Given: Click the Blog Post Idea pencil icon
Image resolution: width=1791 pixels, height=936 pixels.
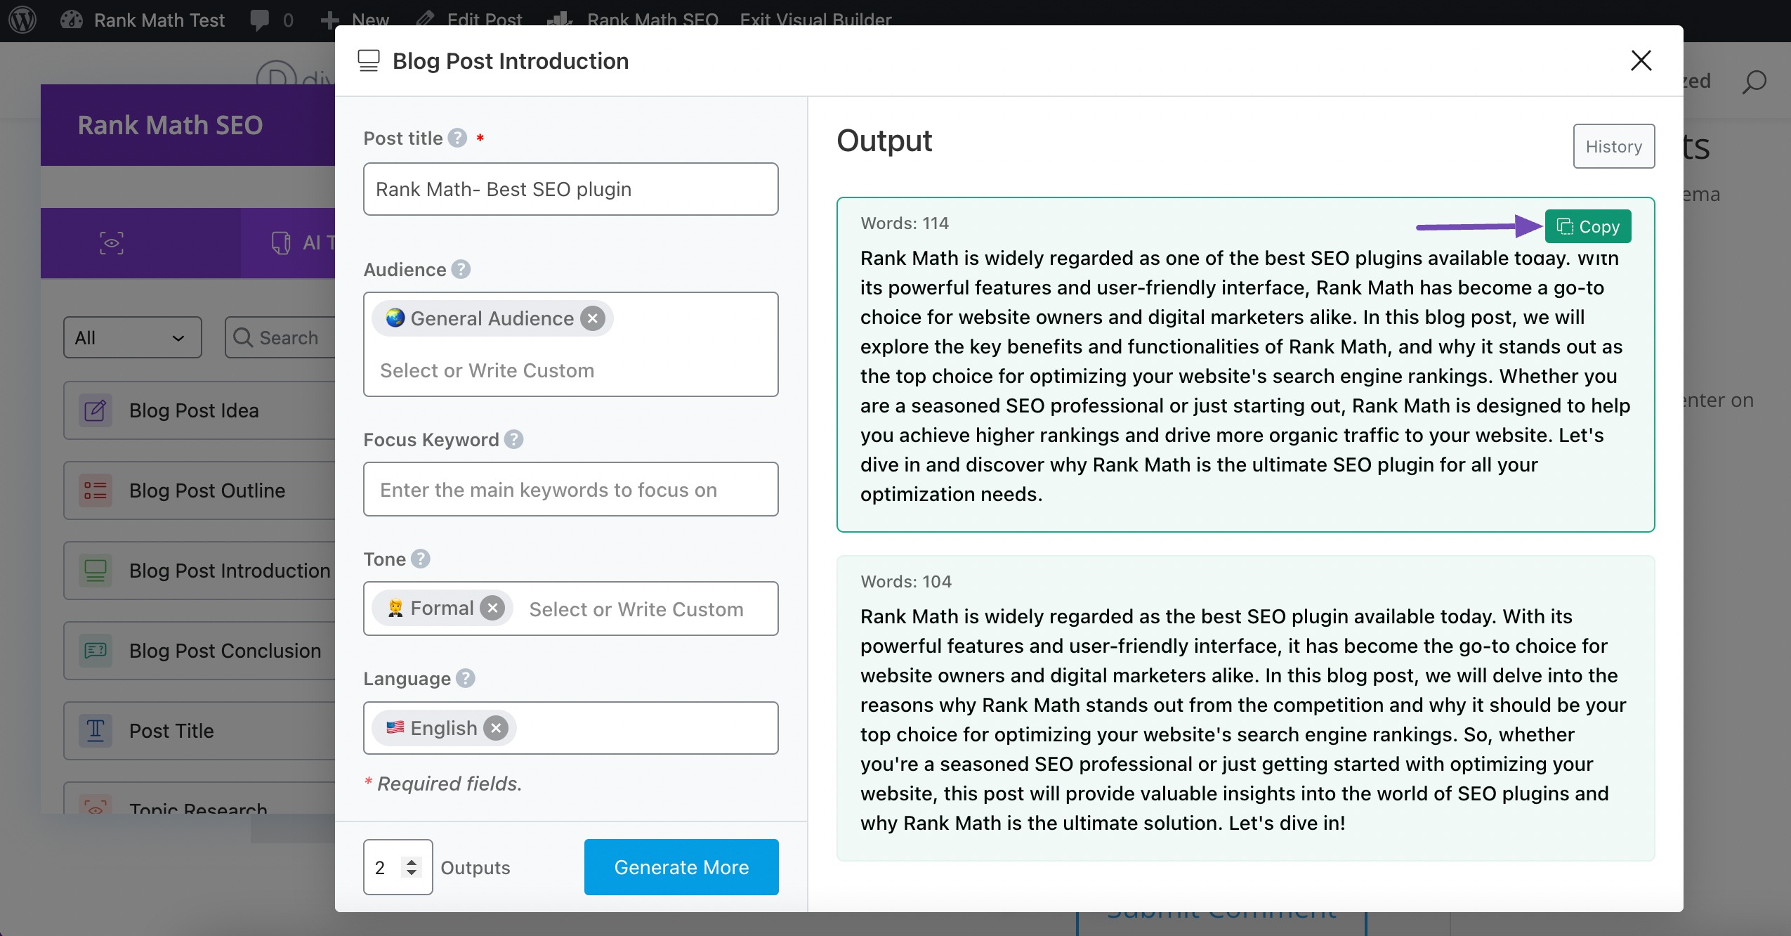Looking at the screenshot, I should click(96, 410).
